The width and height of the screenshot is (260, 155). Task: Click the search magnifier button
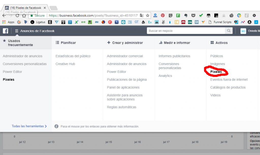pyautogui.click(x=229, y=31)
